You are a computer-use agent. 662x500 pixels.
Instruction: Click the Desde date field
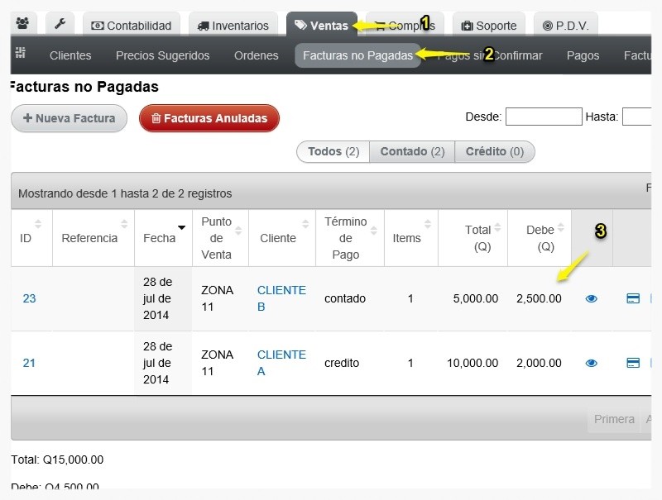coord(544,117)
